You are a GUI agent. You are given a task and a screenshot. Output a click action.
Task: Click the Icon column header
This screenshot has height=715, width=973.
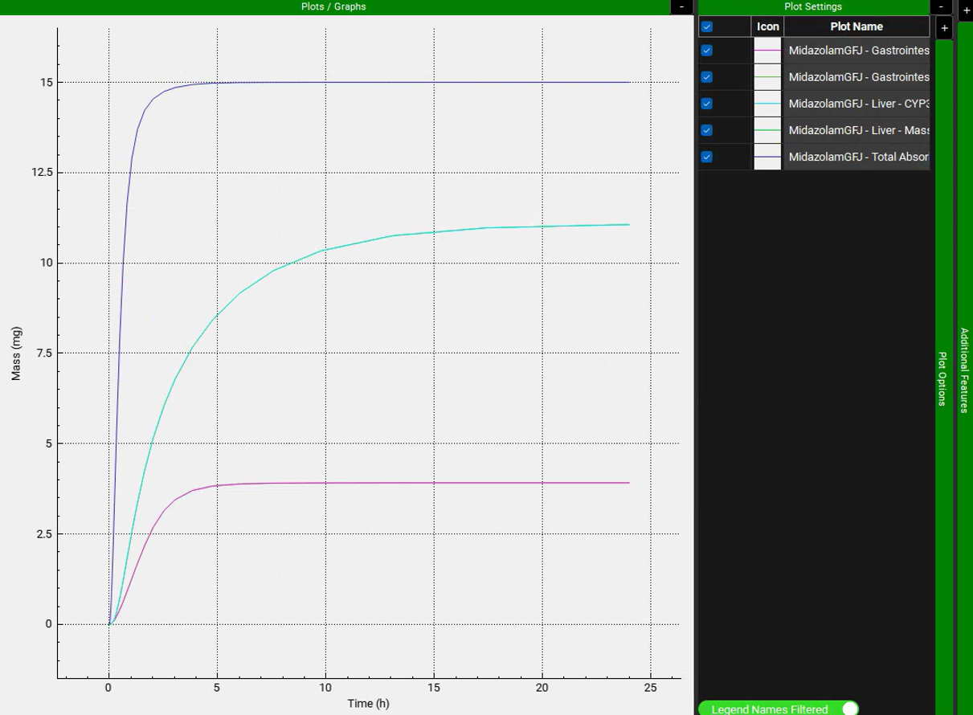coord(767,27)
